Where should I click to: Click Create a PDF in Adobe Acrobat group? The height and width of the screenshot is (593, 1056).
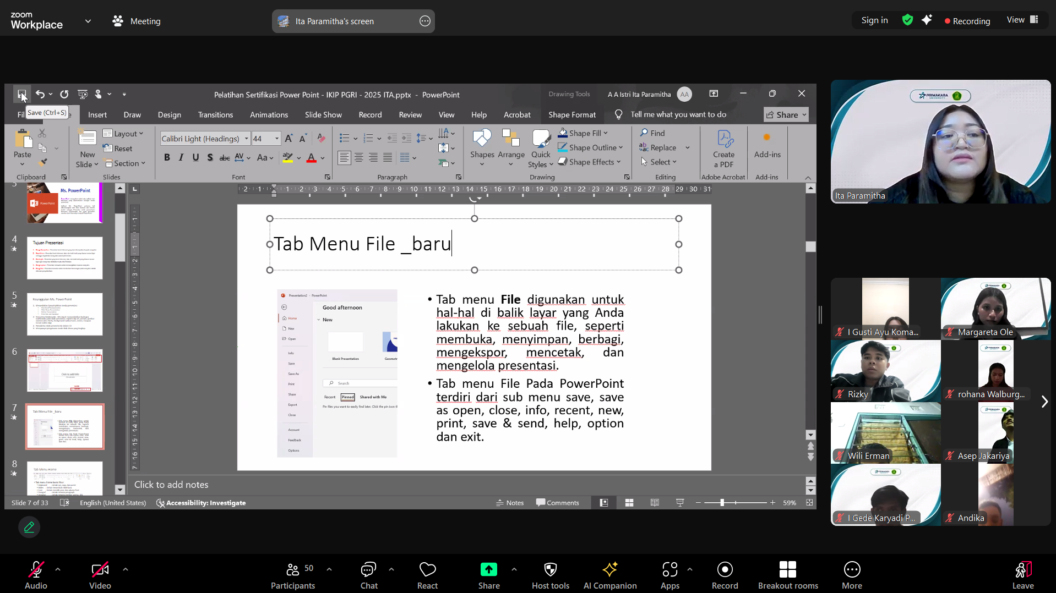[723, 149]
